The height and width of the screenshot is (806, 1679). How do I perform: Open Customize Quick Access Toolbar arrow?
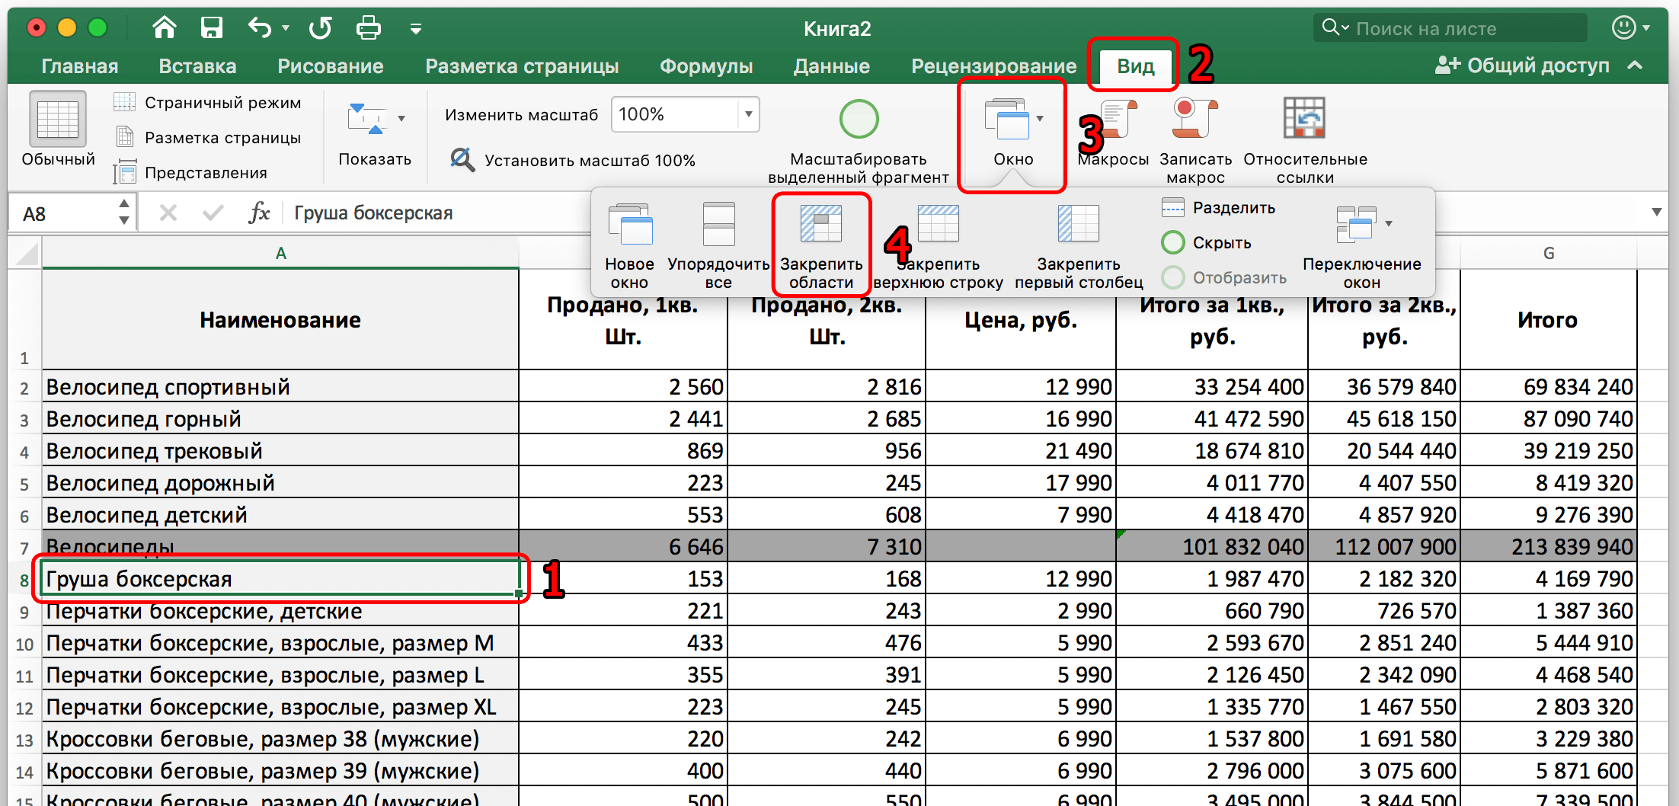click(415, 29)
